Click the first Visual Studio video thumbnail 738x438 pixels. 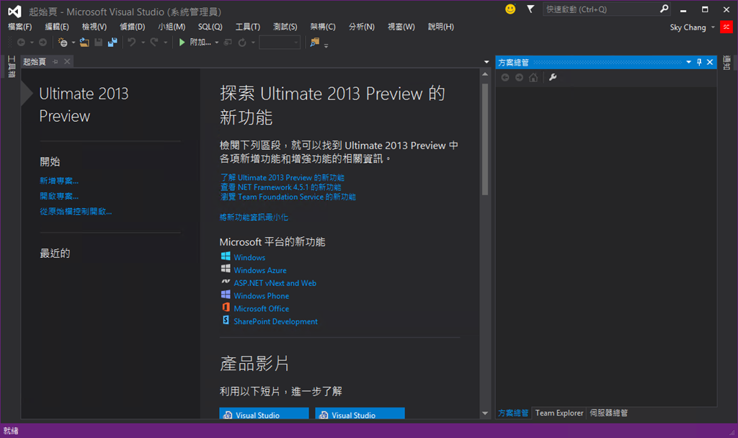(x=264, y=413)
